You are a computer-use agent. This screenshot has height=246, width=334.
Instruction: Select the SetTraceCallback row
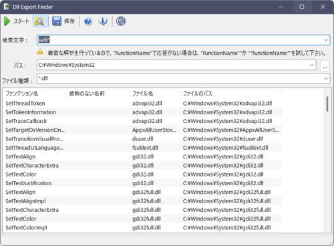coord(142,121)
